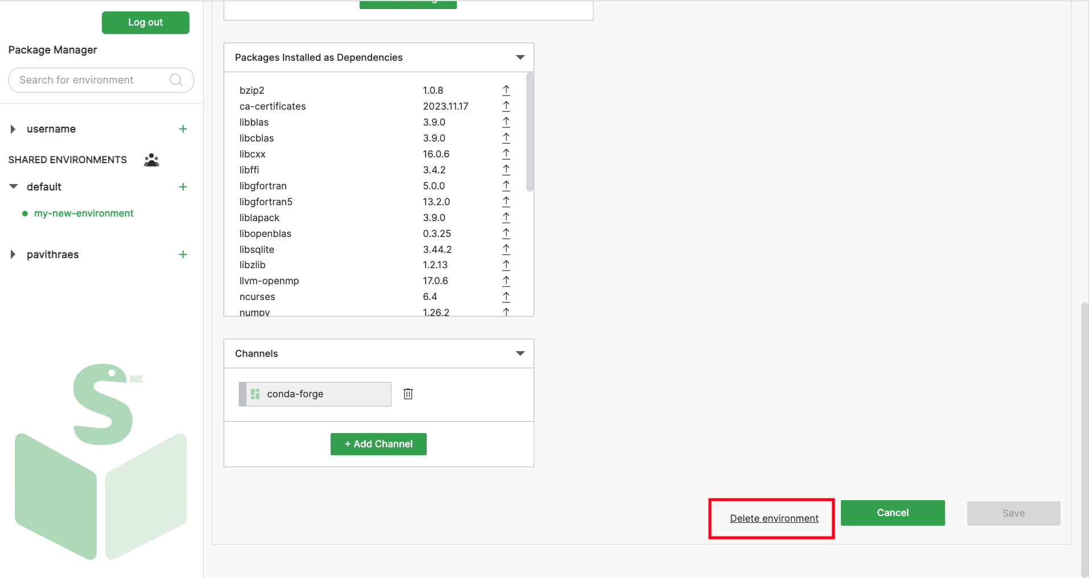Delete the conda-forge channel with trash icon
The width and height of the screenshot is (1089, 578).
(408, 394)
